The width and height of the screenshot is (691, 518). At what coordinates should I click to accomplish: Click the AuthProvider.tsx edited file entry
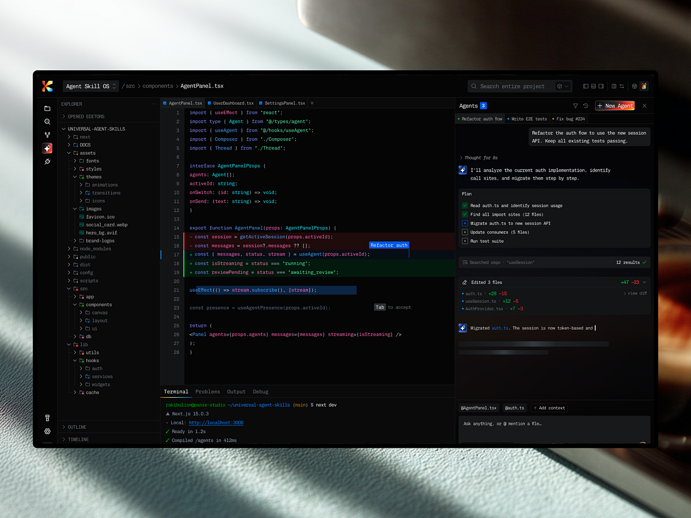[492, 309]
